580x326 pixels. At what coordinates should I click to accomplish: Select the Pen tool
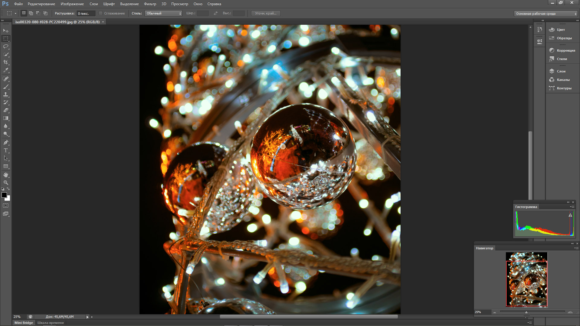coord(6,142)
